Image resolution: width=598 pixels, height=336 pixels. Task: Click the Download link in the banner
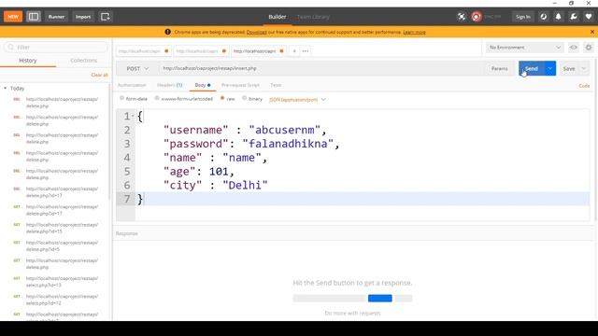click(x=257, y=32)
